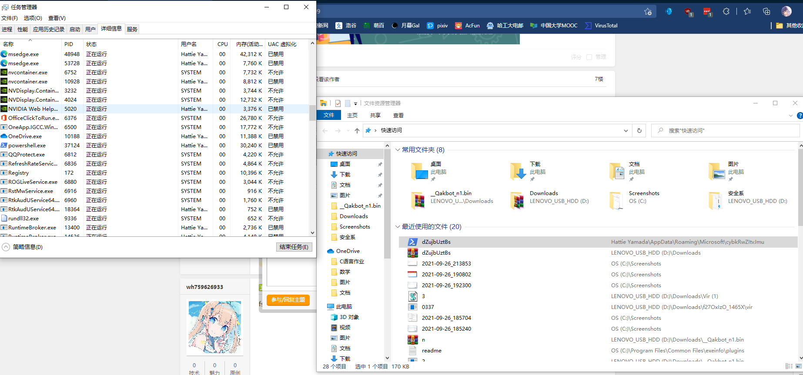
Task: Open the AcFun bookmark in Edge
Action: pyautogui.click(x=467, y=26)
